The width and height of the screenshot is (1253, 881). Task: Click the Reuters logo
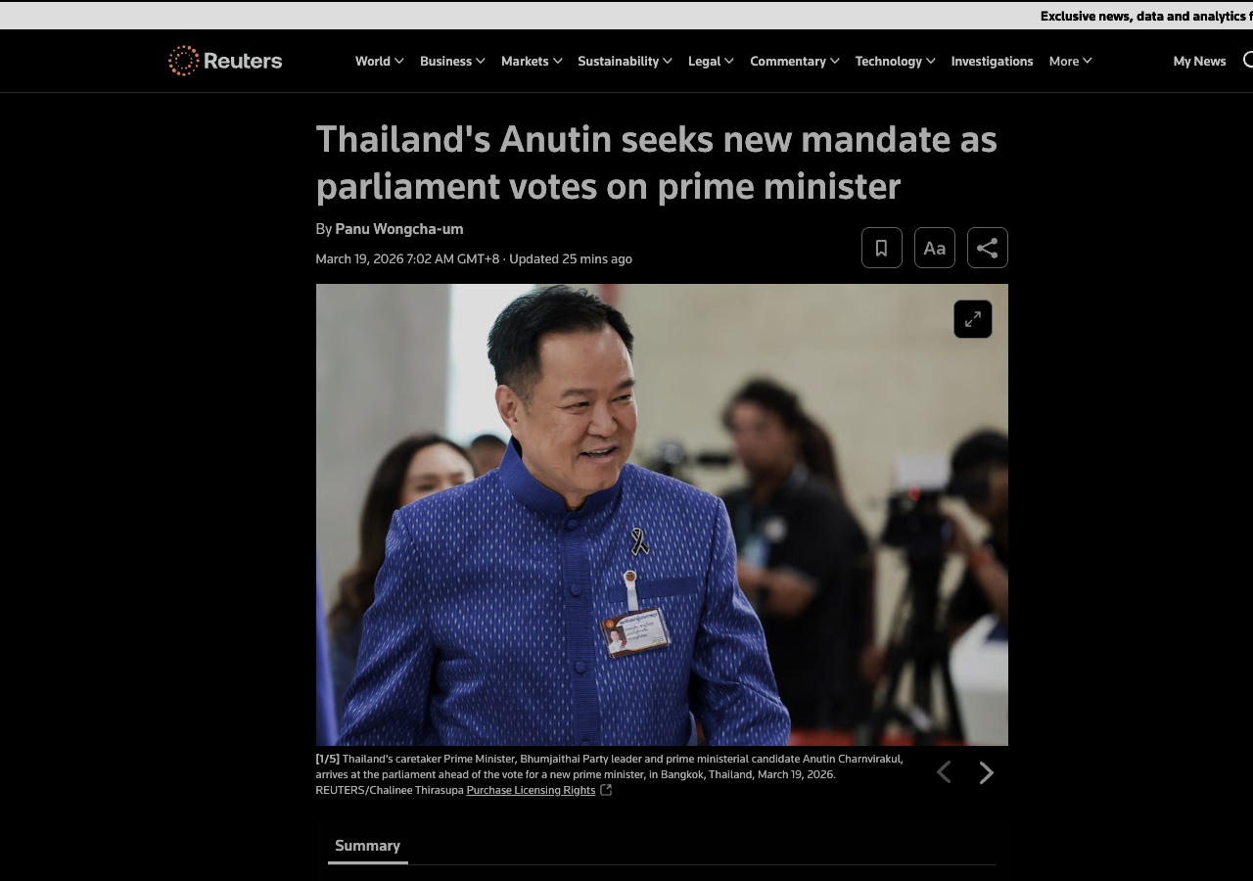point(225,61)
